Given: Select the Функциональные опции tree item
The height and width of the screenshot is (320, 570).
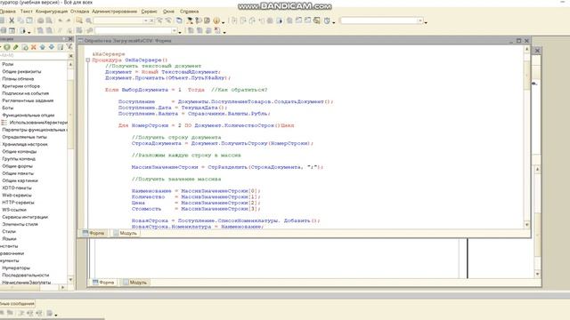Looking at the screenshot, I should [28, 115].
